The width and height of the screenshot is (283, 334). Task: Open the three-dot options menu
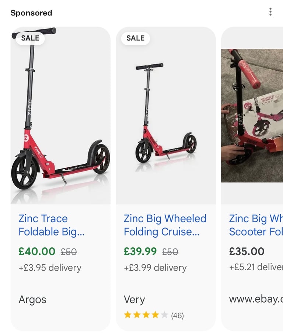(x=270, y=11)
